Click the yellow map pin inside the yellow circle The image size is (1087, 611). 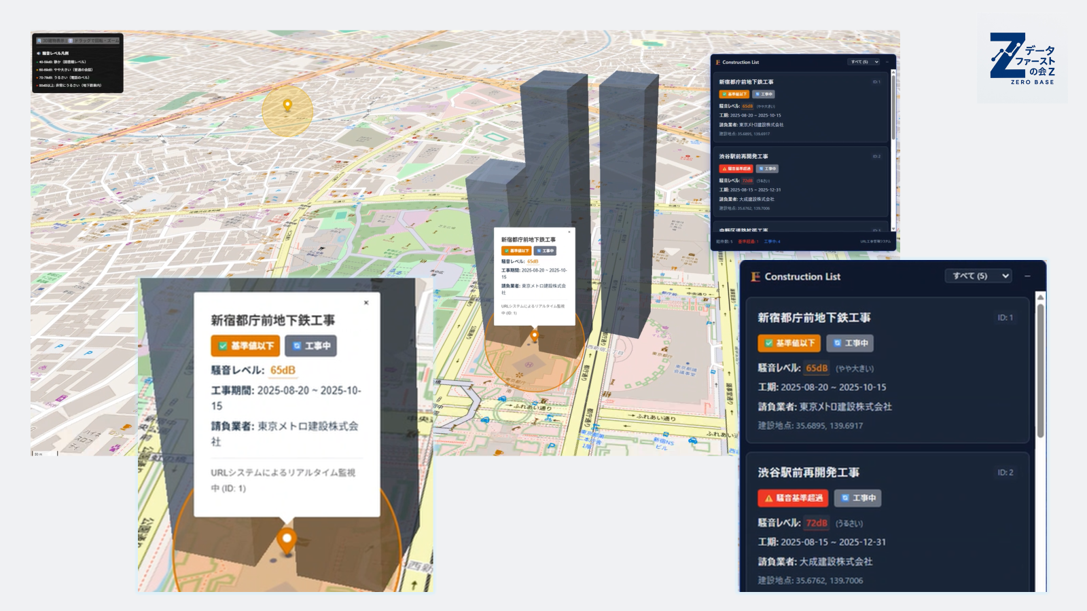pos(287,105)
